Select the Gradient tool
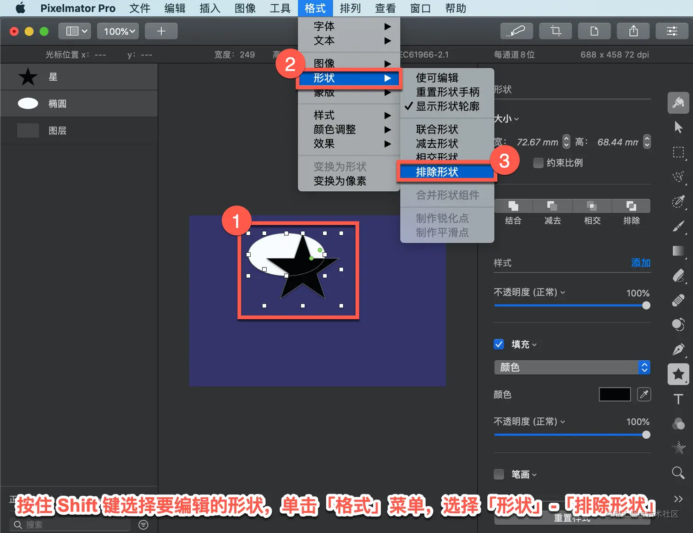Viewport: 693px width, 533px height. coord(678,251)
